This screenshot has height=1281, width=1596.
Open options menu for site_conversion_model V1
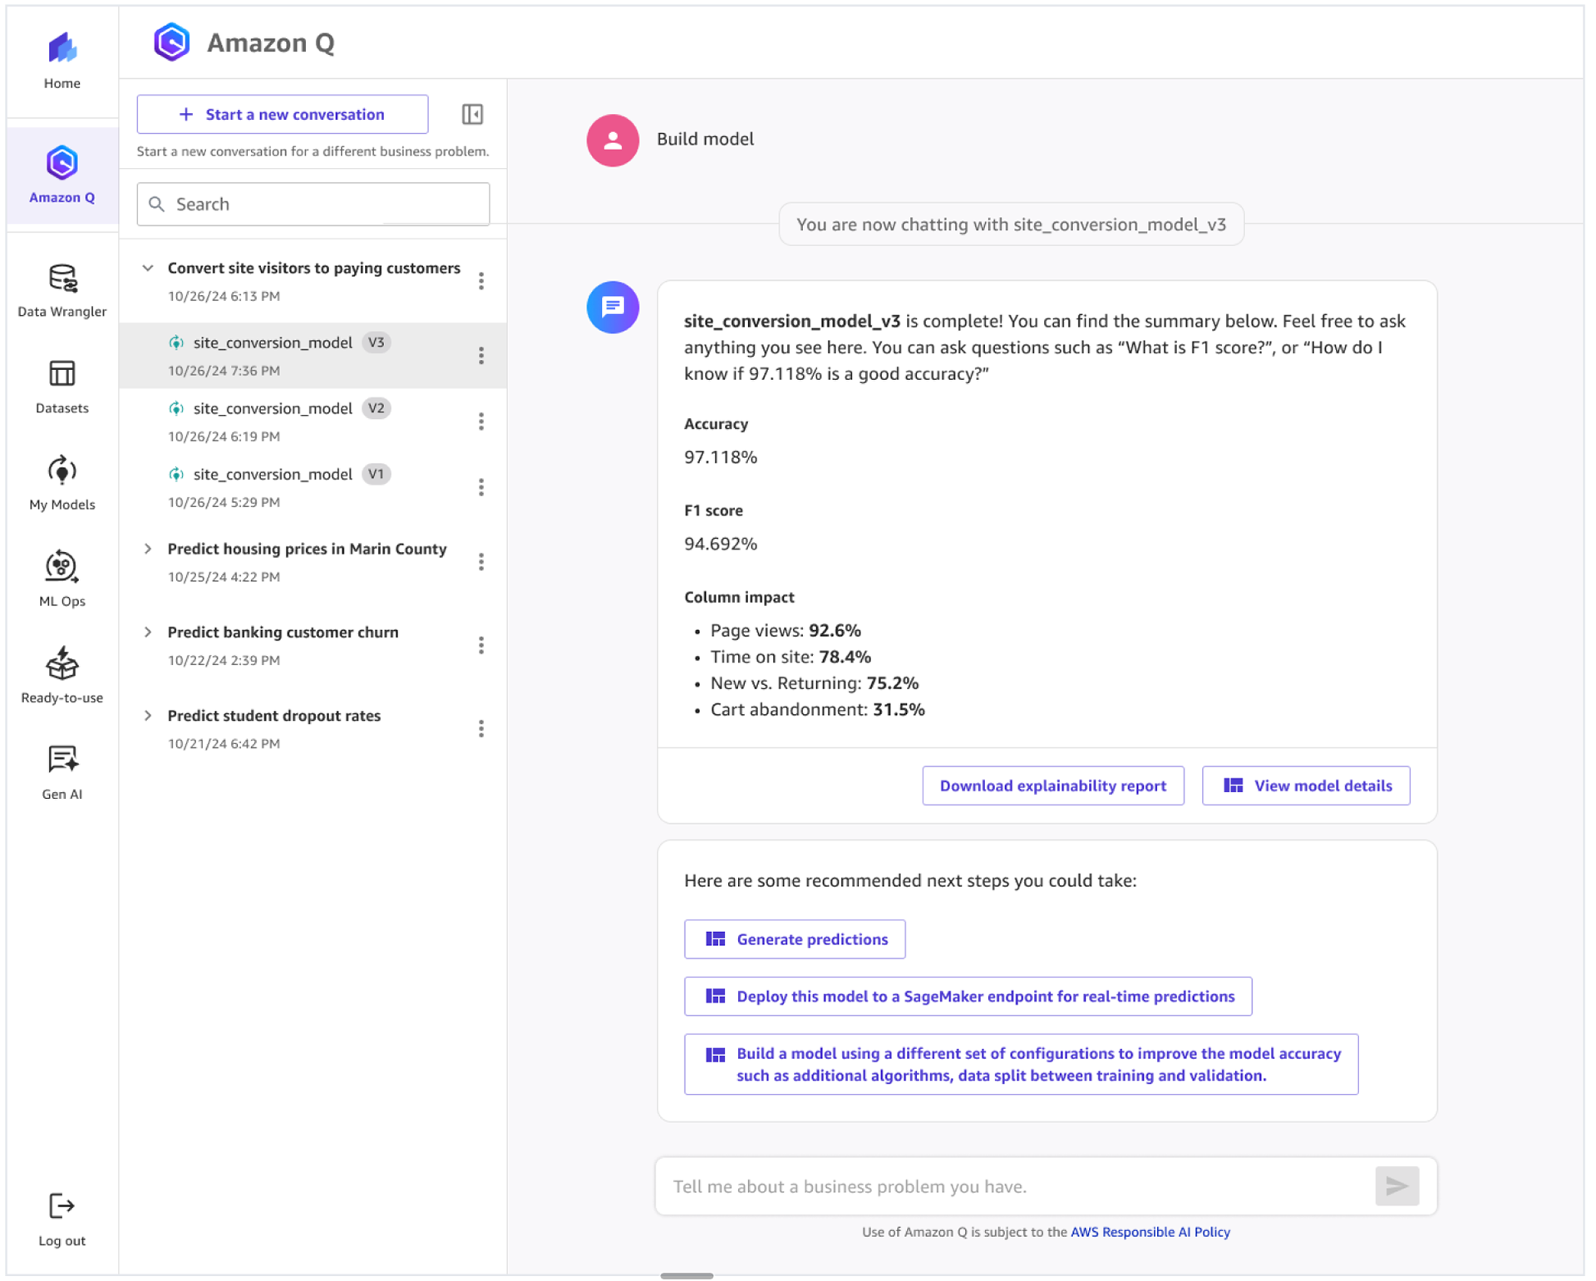(x=481, y=487)
